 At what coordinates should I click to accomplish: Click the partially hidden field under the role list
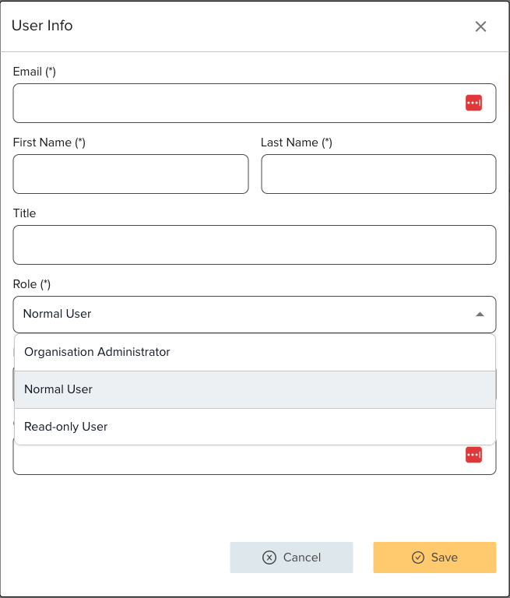point(234,461)
